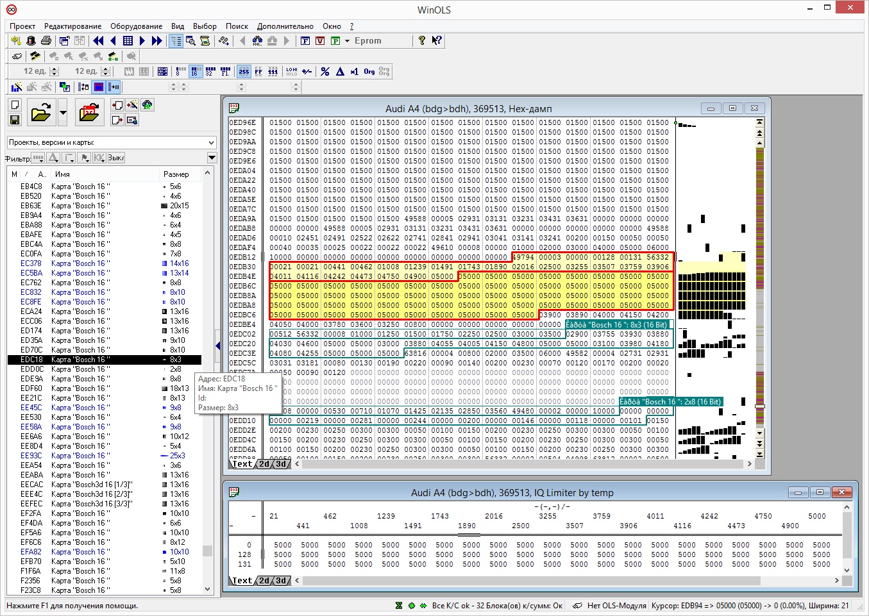
Task: Toggle the project tree panel button
Action: tap(176, 40)
